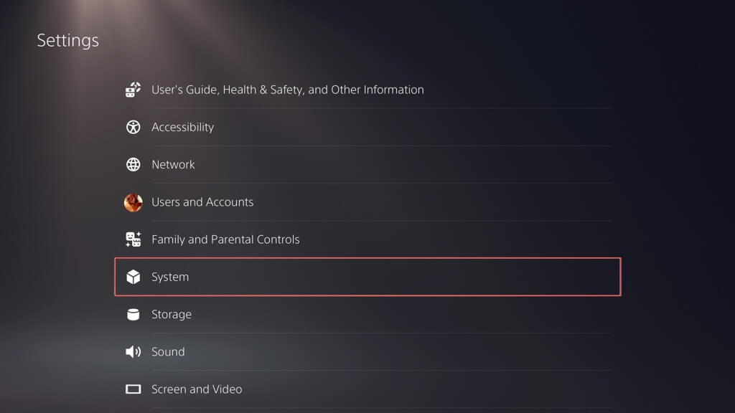Screen dimensions: 735x413
Task: Open User's Guide, Health & Safety menu item
Action: click(287, 90)
